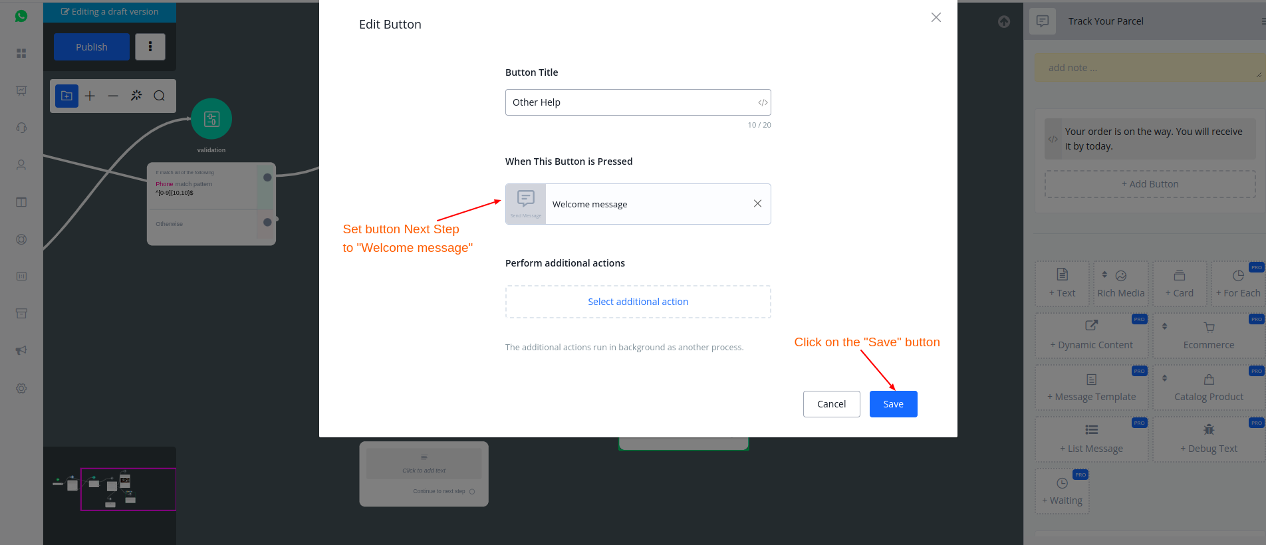The height and width of the screenshot is (545, 1266).
Task: Click the add folder toolbar button
Action: tap(66, 96)
